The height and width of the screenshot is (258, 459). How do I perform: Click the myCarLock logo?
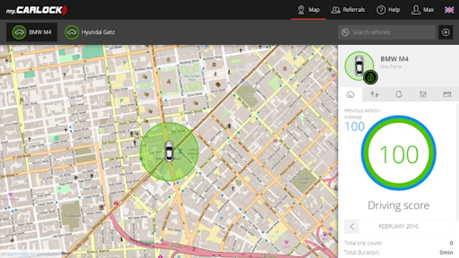click(36, 10)
